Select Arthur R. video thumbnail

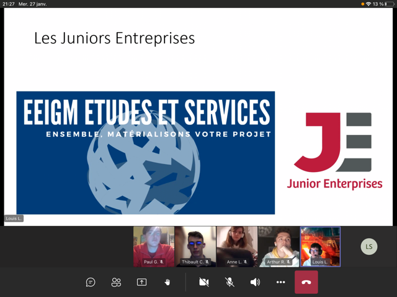coord(279,246)
